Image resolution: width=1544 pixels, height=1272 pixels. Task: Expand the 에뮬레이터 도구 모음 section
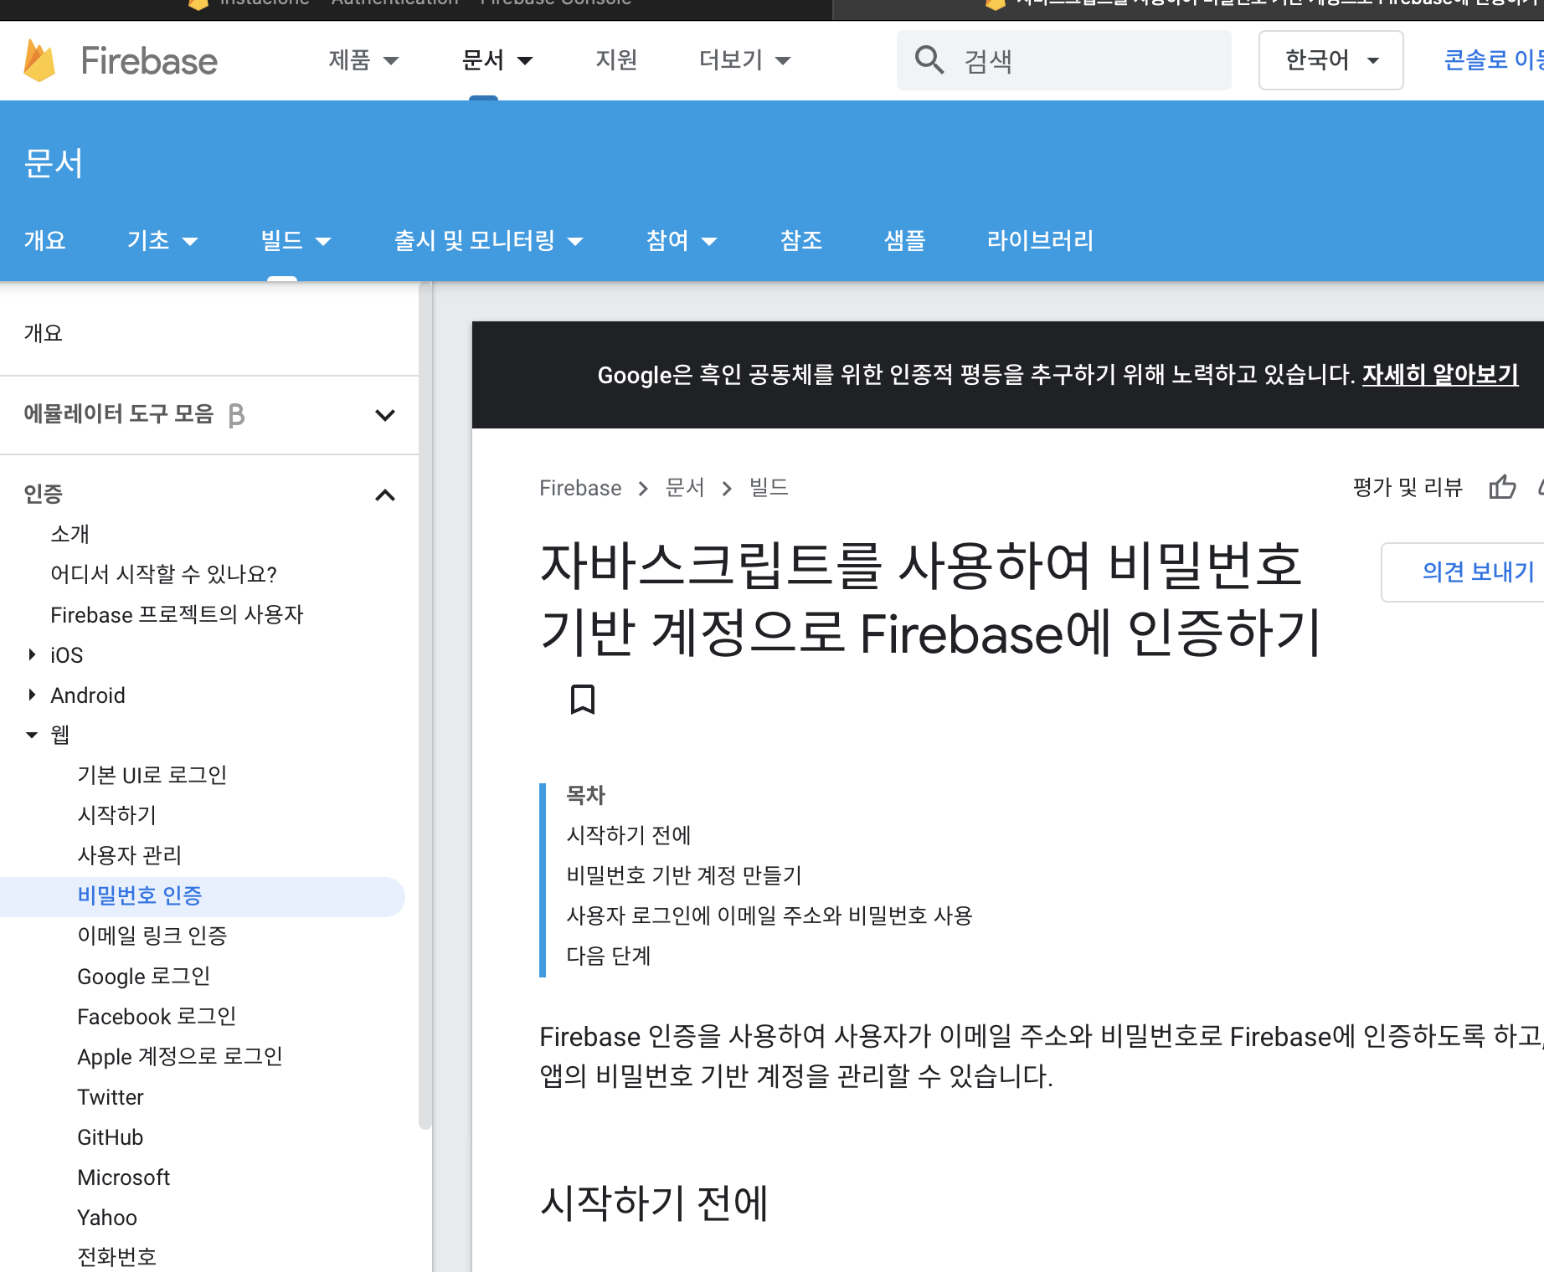tap(385, 415)
